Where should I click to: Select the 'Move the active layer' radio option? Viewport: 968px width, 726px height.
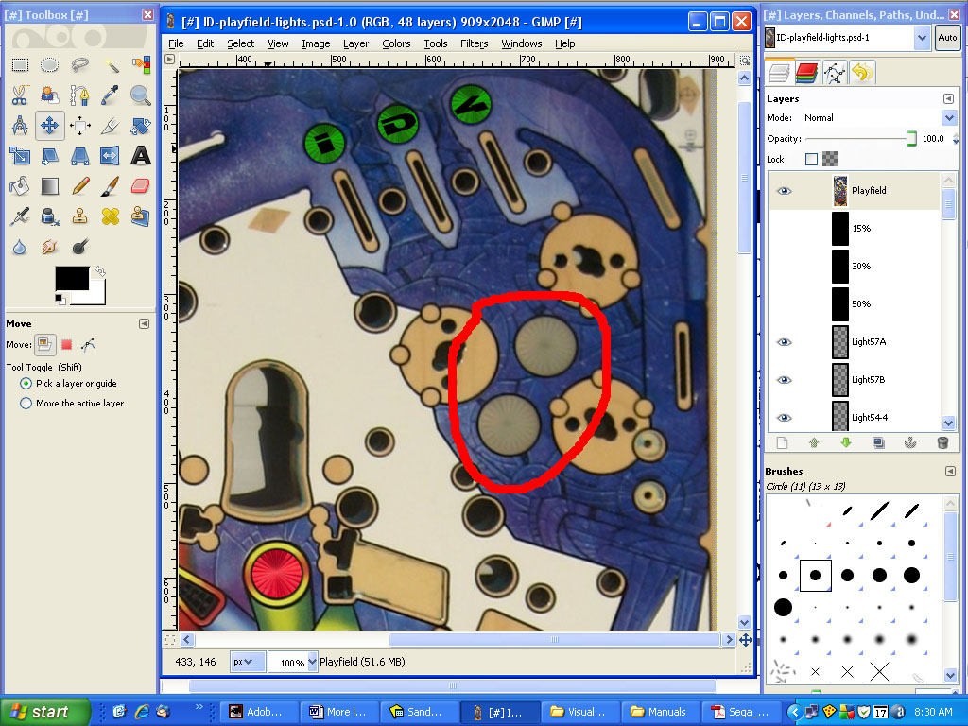(x=26, y=404)
